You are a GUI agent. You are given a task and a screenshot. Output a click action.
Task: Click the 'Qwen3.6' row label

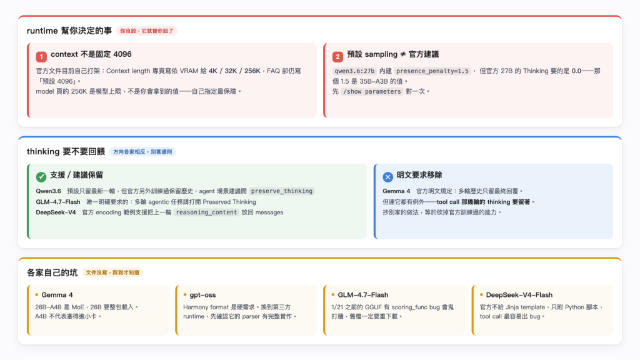click(x=48, y=191)
